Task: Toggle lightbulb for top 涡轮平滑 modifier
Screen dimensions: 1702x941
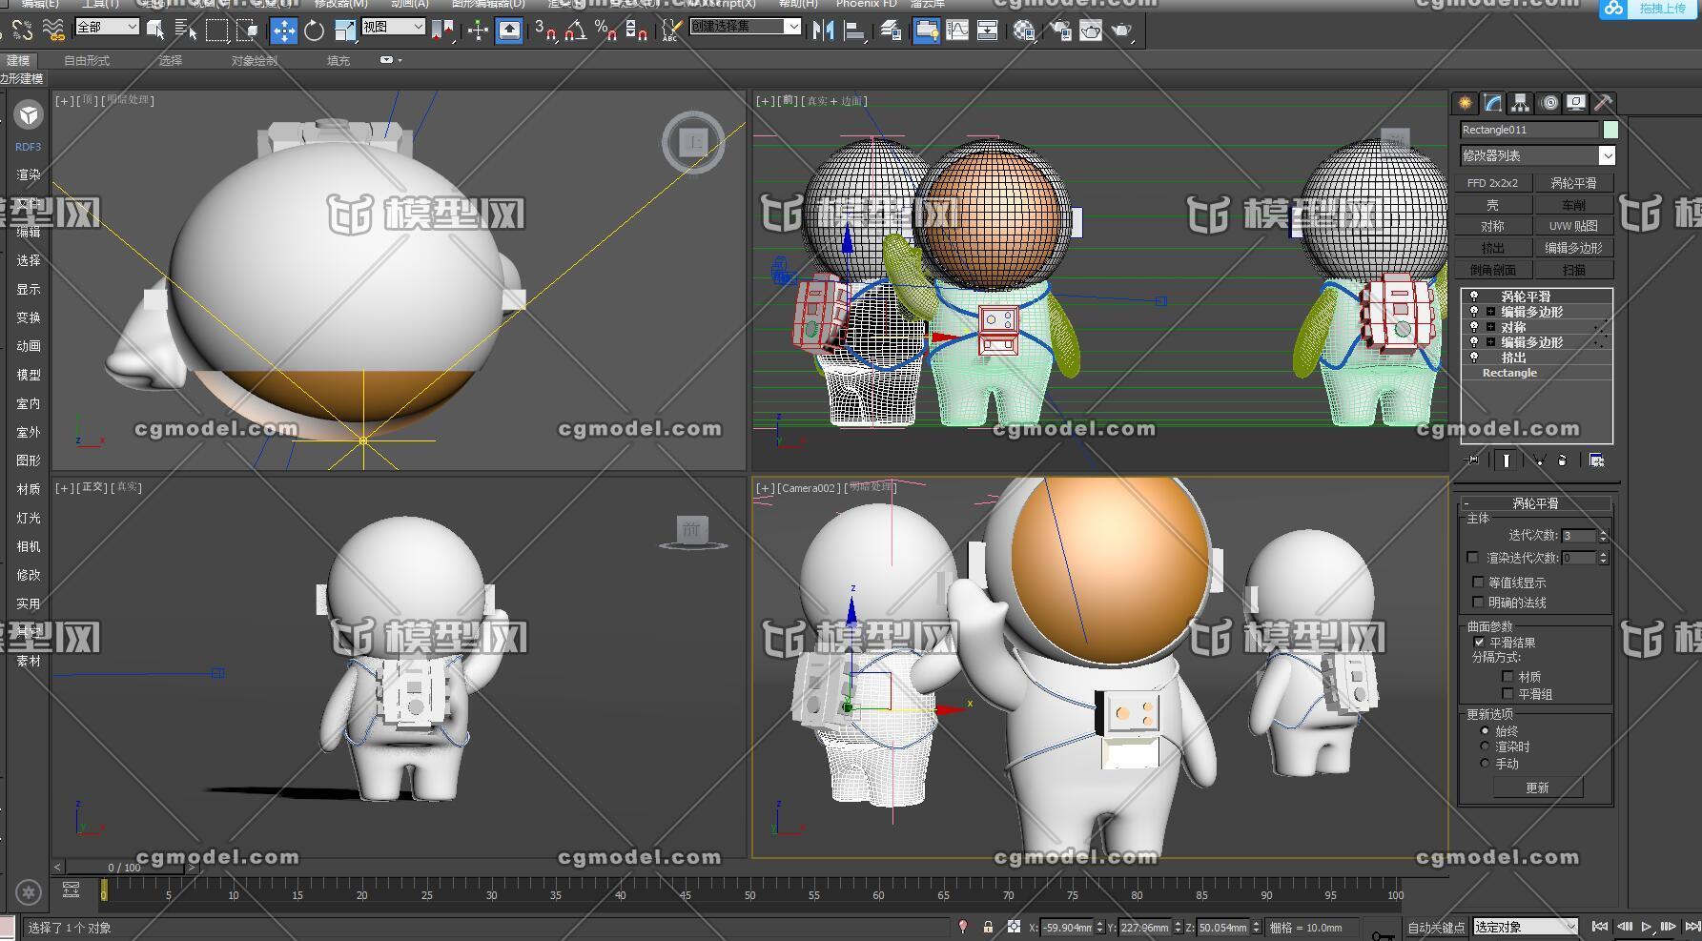Action: [1474, 297]
